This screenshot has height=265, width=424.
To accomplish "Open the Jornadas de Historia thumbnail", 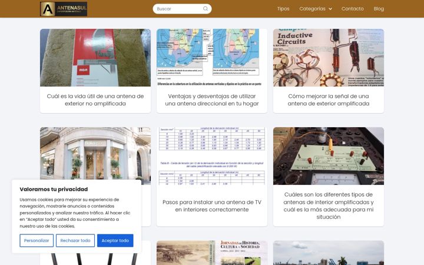I will tap(212, 253).
